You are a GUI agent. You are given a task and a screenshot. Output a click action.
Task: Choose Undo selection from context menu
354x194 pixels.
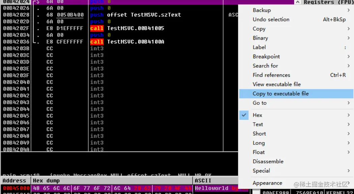click(x=296, y=20)
